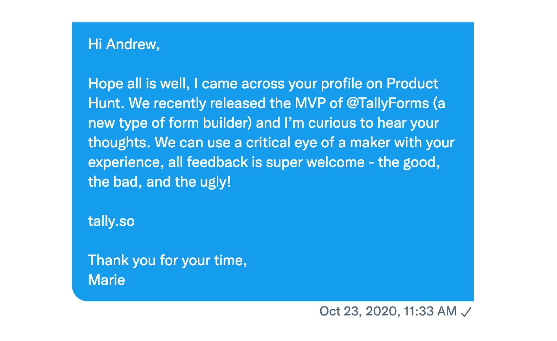Click the word "MVP" in the message

click(x=310, y=103)
